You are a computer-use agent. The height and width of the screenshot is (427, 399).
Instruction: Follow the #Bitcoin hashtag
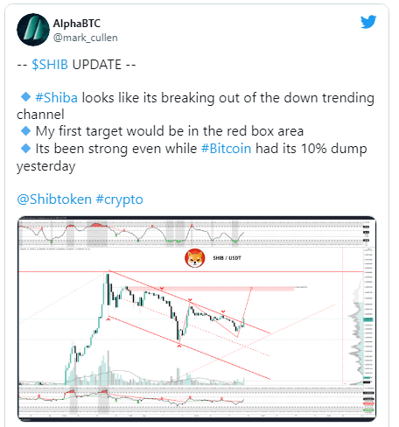(227, 149)
